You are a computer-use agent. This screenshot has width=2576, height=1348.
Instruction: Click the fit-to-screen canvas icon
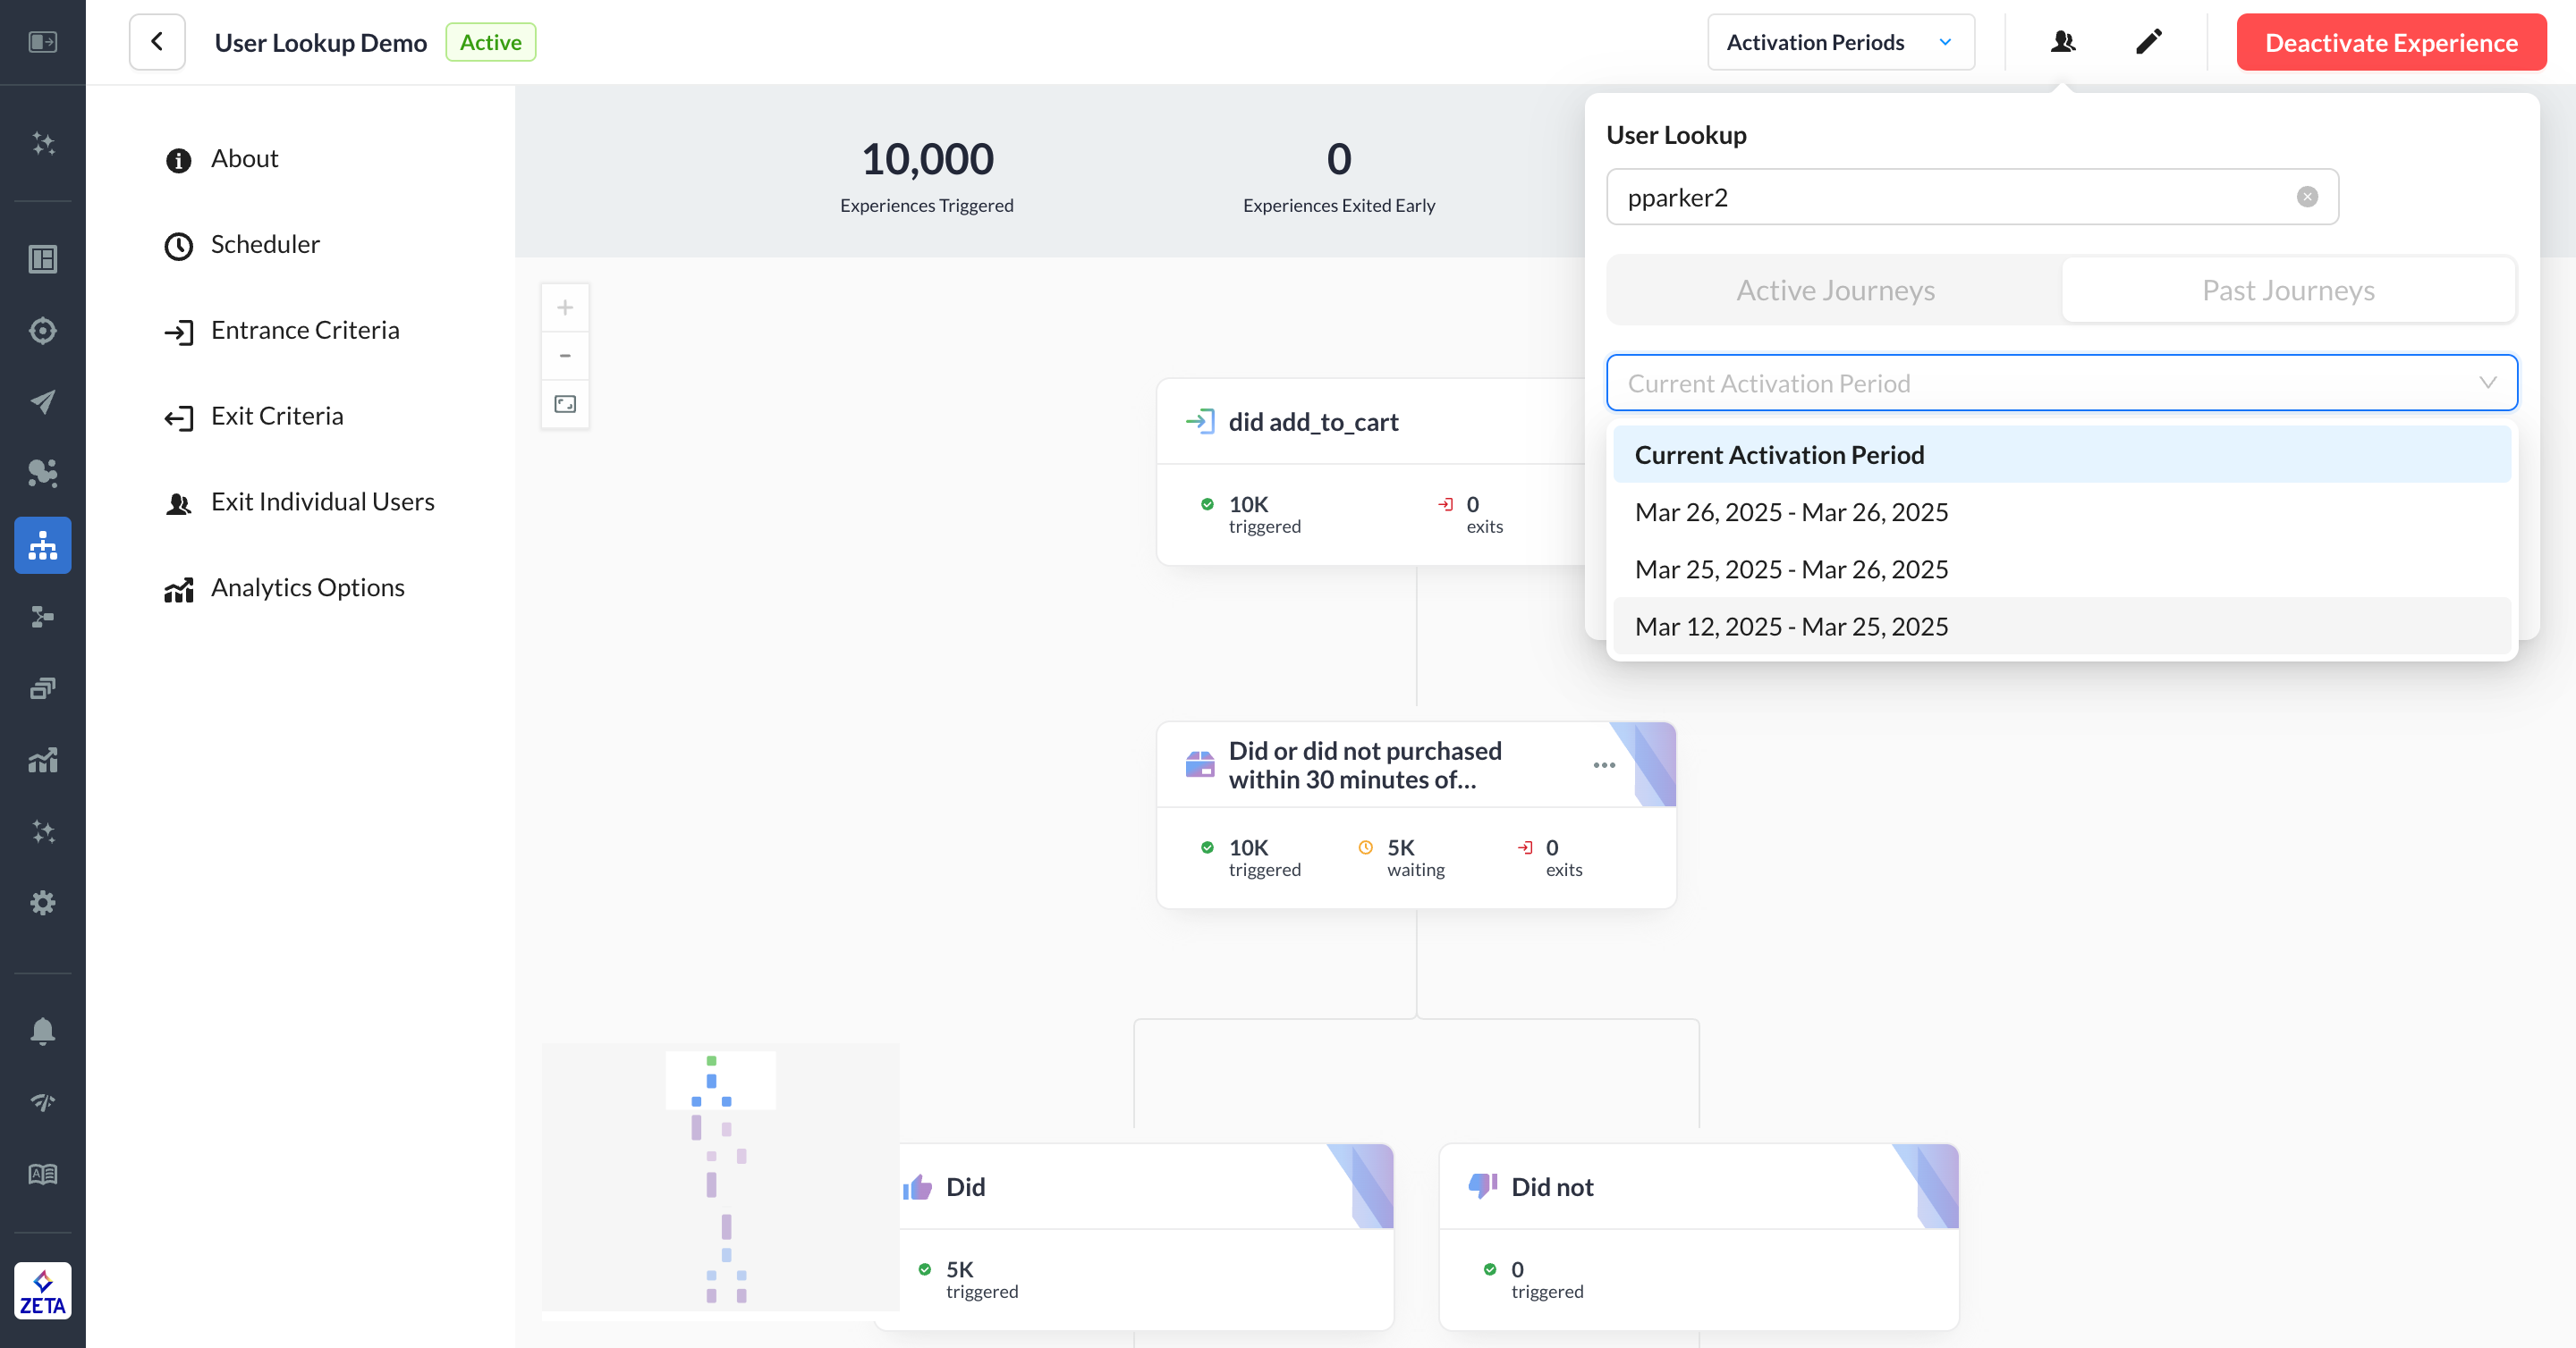pyautogui.click(x=565, y=404)
